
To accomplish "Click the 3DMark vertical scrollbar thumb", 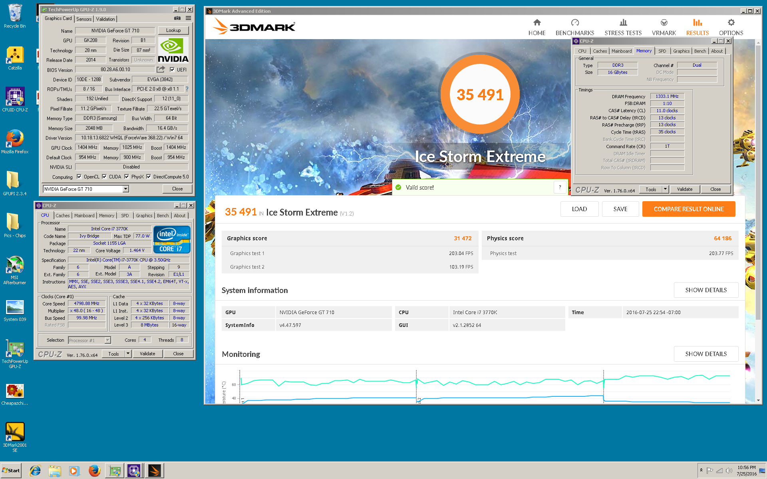I will (x=758, y=182).
